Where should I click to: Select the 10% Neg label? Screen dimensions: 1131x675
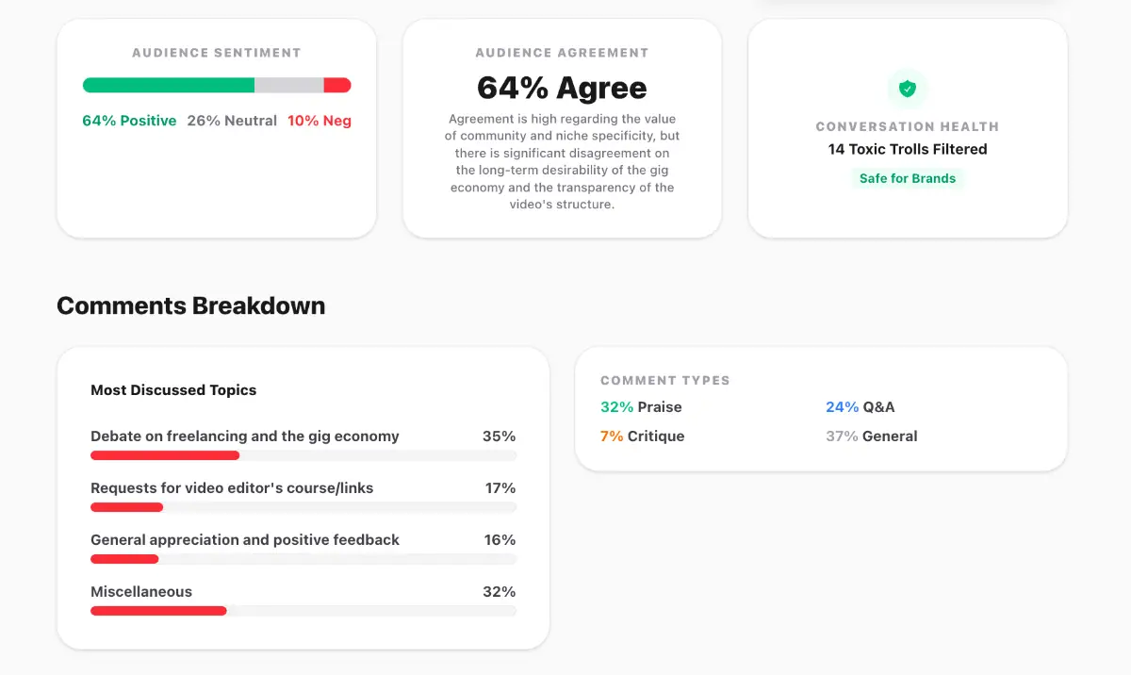coord(320,121)
